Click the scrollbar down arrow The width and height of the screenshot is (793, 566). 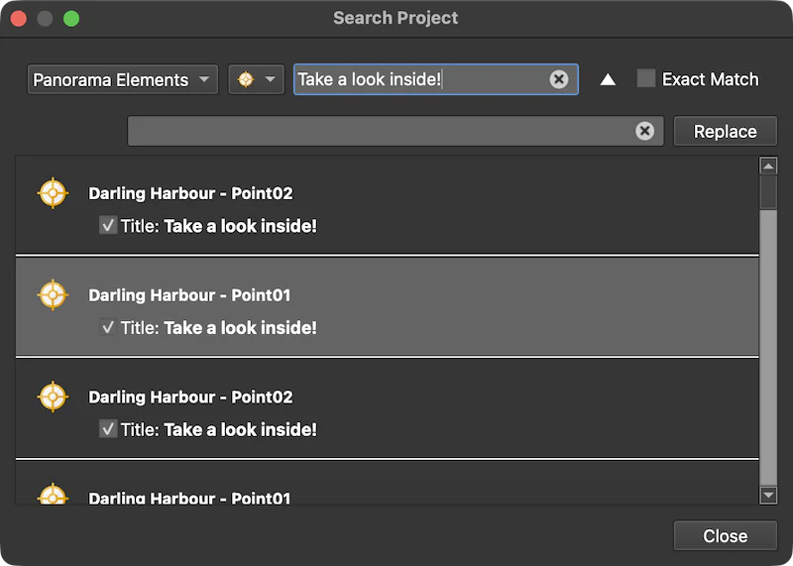tap(768, 495)
